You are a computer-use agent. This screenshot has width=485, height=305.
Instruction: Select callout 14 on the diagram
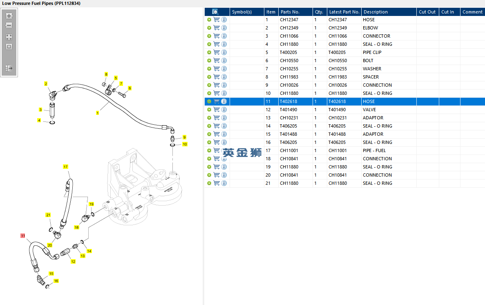point(89,251)
